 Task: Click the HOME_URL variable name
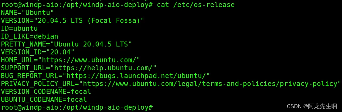point(19,60)
